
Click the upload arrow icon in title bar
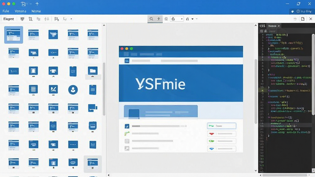tap(37, 4)
